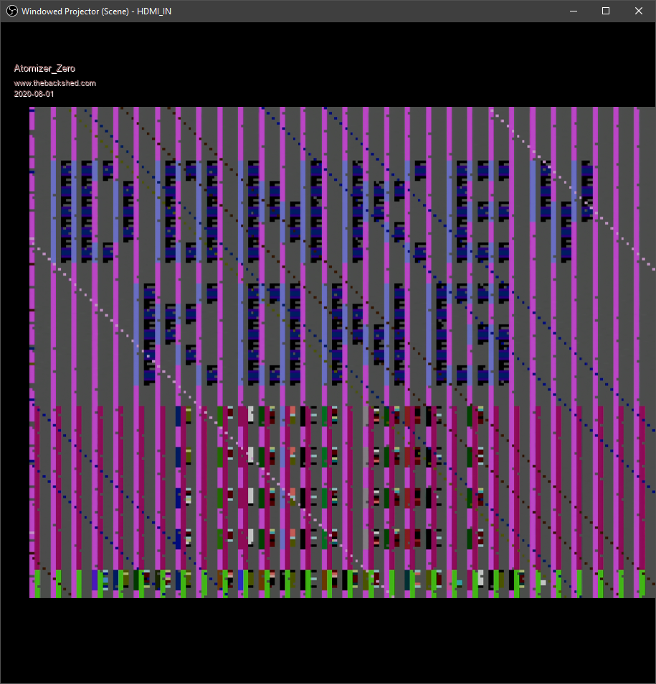Click the 'www.thebackshed.com' text

pos(55,83)
